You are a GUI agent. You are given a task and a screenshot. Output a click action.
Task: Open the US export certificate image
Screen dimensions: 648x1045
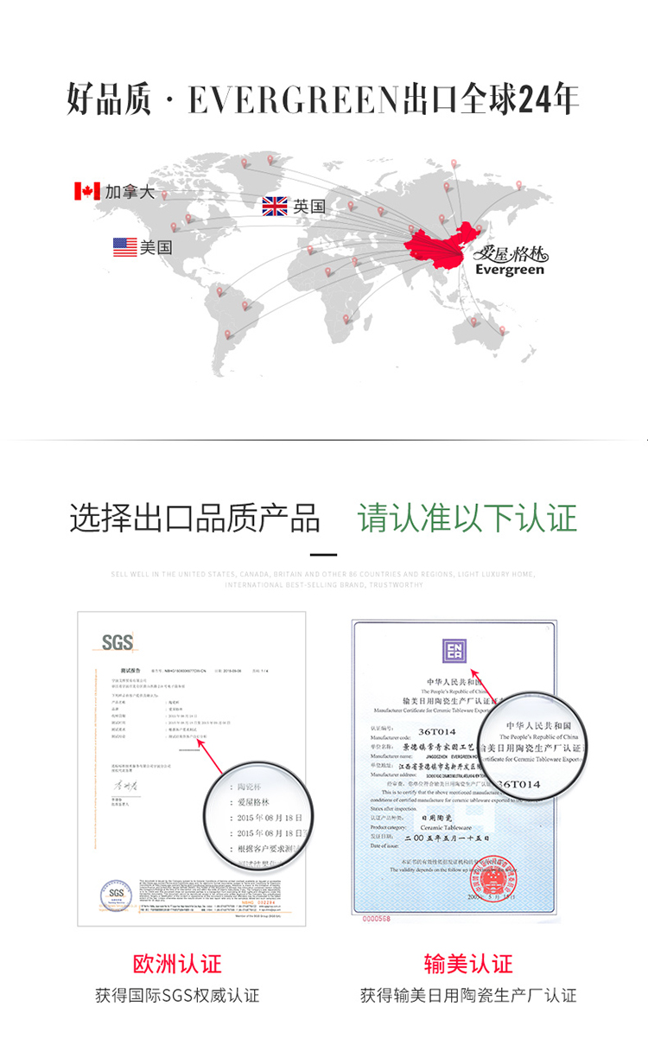454,768
